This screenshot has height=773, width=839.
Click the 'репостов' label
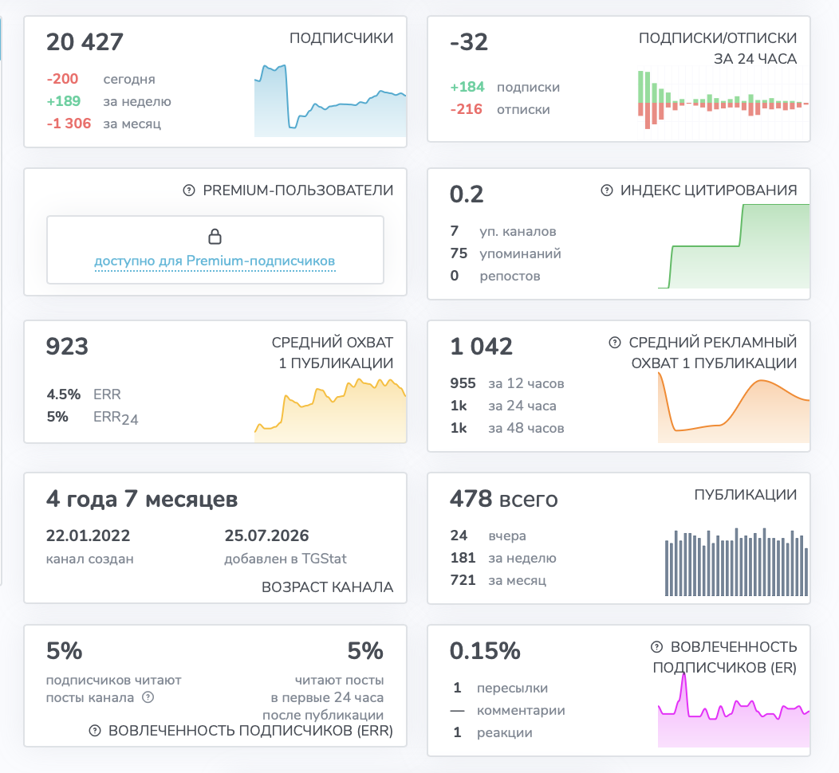(x=510, y=277)
